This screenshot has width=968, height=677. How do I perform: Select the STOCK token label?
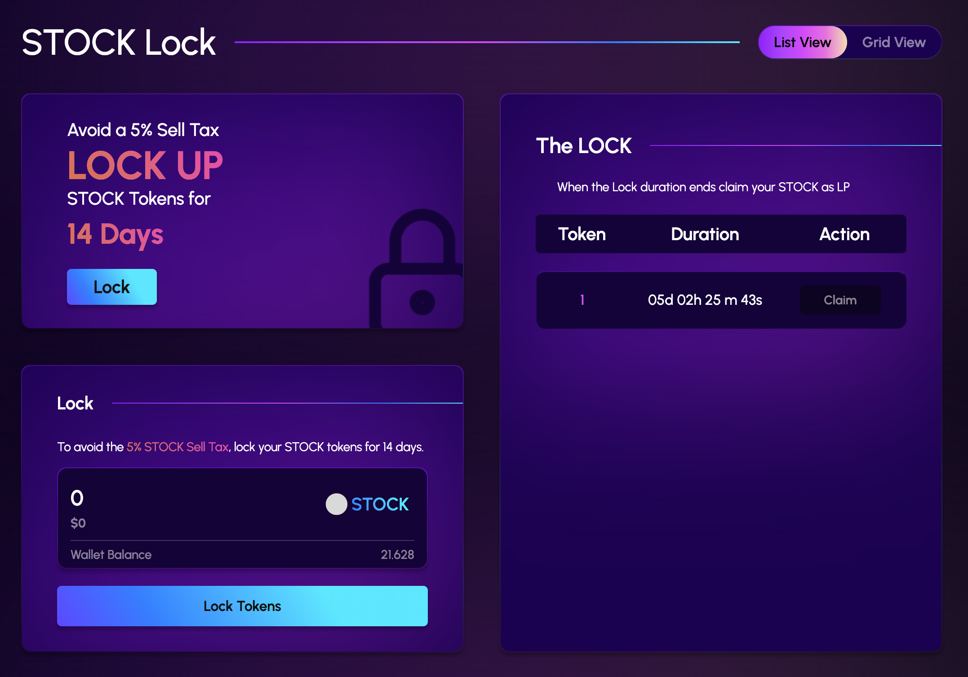pos(380,504)
